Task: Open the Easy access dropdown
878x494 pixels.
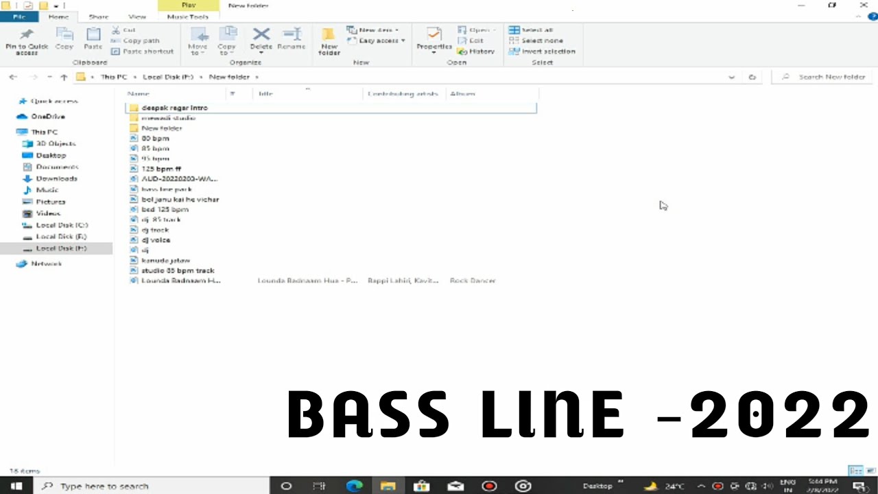Action: pyautogui.click(x=376, y=41)
